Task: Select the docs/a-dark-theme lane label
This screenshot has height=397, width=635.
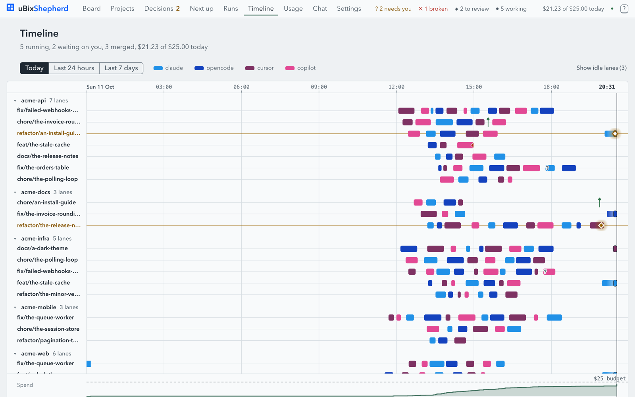Action: (x=42, y=249)
